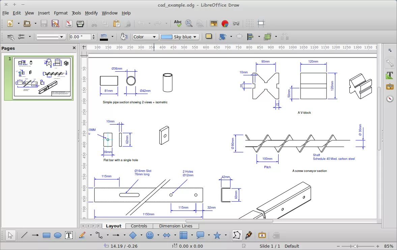Open sidebar Properties wrench

click(390, 63)
